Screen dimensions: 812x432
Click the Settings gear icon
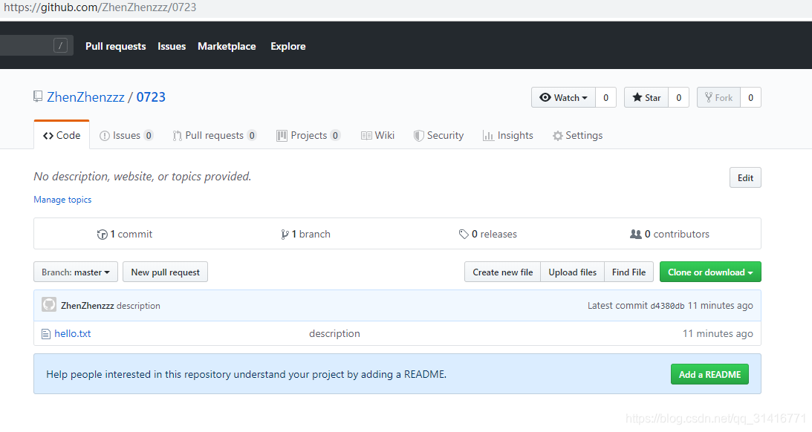click(557, 136)
